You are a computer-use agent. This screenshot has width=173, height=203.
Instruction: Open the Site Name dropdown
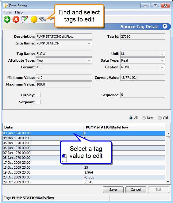(x=89, y=44)
